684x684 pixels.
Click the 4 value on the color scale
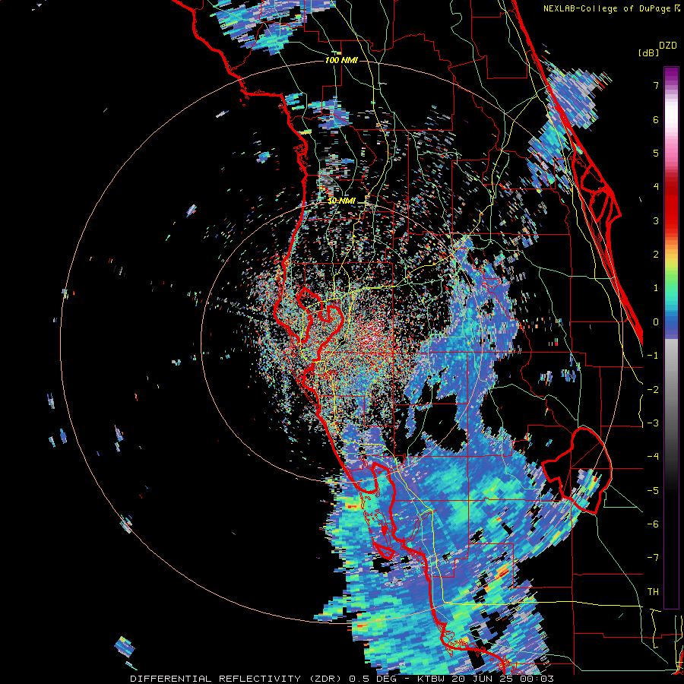pyautogui.click(x=656, y=187)
